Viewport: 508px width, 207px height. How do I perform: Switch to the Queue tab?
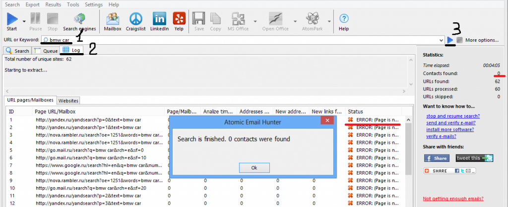[x=46, y=51]
